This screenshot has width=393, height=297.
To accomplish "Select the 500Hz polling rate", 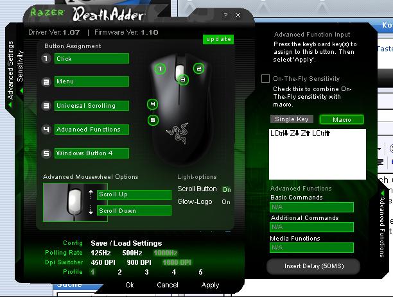I will point(132,253).
